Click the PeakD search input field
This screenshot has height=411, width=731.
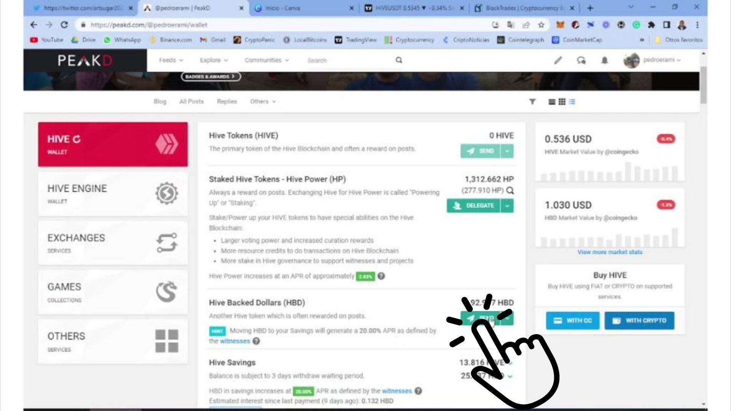click(350, 60)
